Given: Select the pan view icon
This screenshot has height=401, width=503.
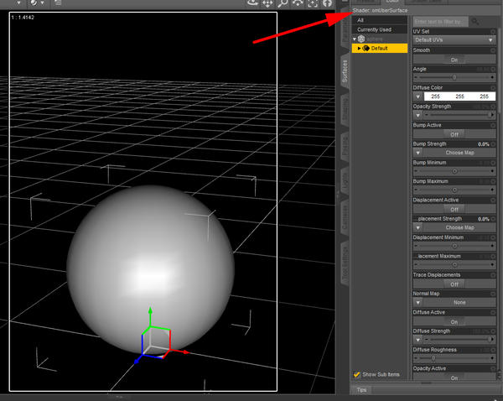Looking at the screenshot, I should click(267, 3).
